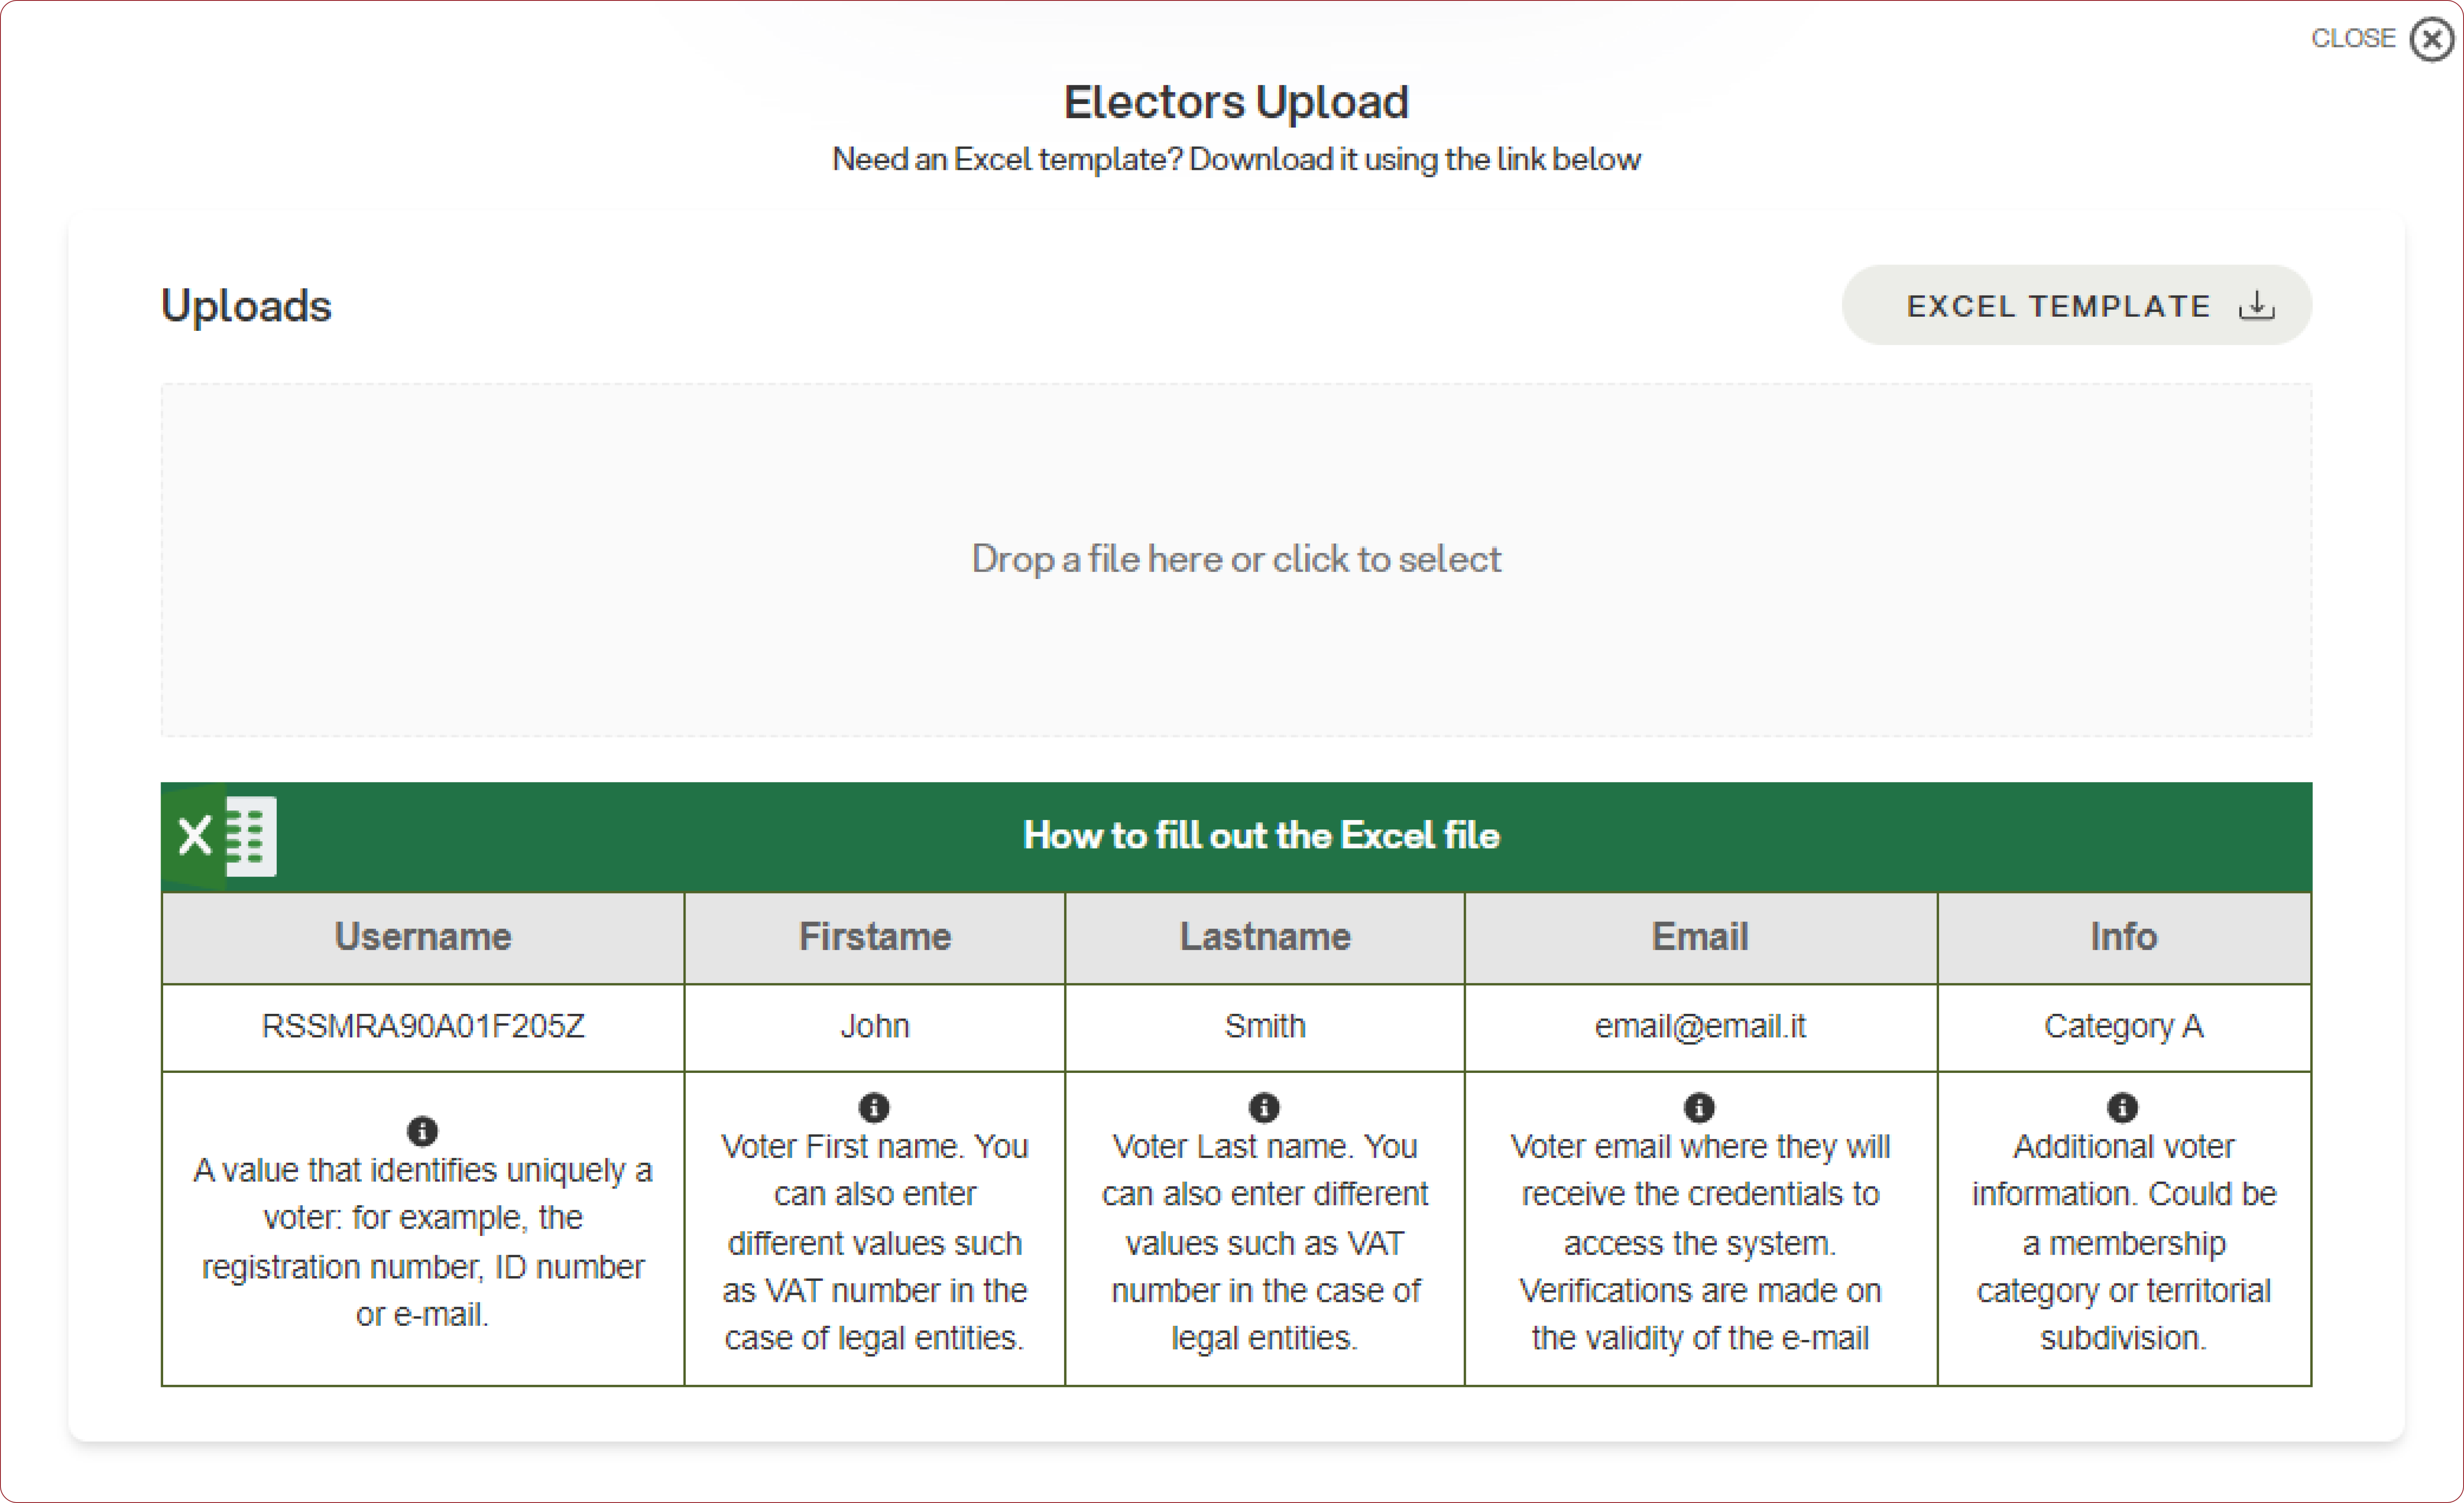The height and width of the screenshot is (1503, 2464).
Task: Click the email@email.it example cell
Action: click(x=1699, y=1026)
